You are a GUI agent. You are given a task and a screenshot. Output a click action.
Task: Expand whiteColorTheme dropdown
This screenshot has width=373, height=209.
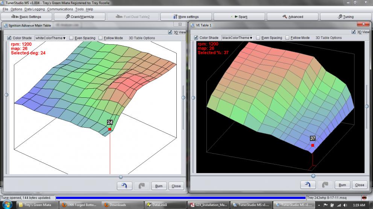(50, 38)
